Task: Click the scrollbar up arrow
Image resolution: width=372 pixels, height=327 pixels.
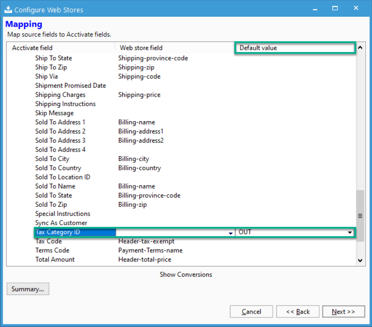Action: [360, 48]
